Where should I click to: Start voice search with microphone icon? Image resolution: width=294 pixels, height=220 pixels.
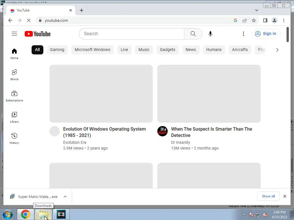coord(210,34)
